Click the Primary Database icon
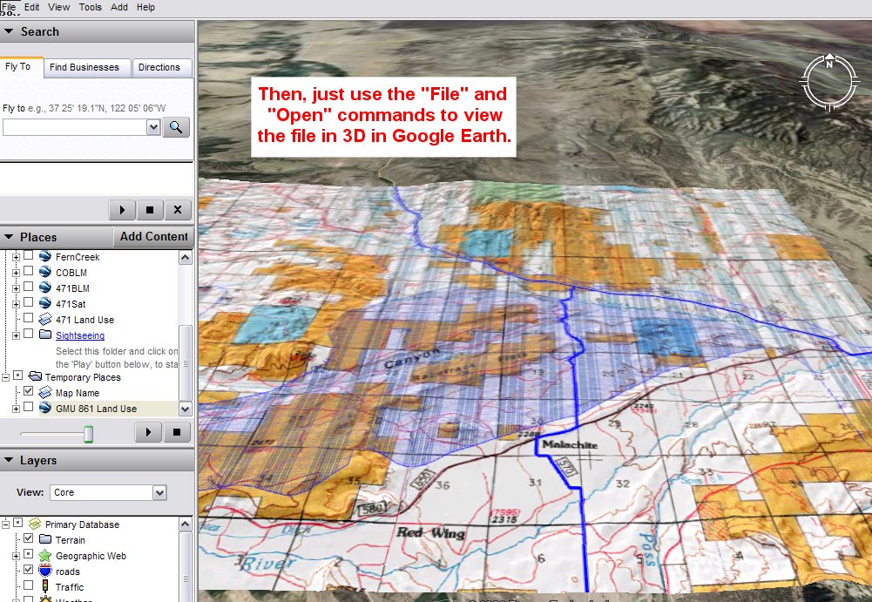 (x=35, y=524)
